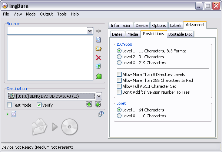Screen dimensions: 222x152
Task: Click the large Build folder-to-disc button
Action: click(55, 127)
